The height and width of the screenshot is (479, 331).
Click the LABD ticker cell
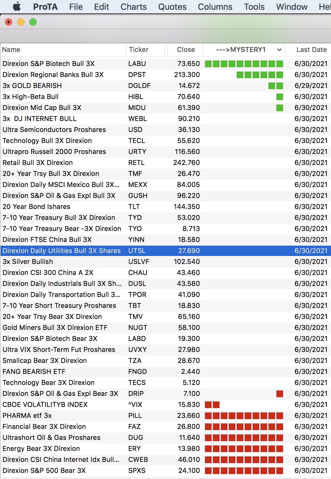pyautogui.click(x=137, y=338)
